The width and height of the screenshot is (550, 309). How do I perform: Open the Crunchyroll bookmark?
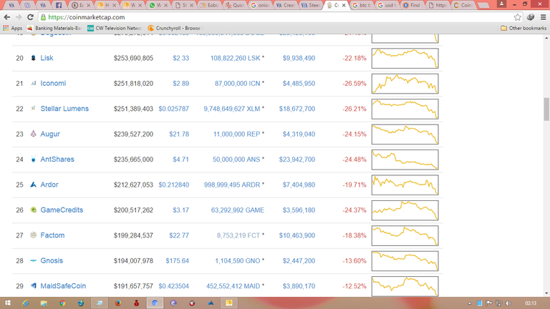[x=175, y=28]
